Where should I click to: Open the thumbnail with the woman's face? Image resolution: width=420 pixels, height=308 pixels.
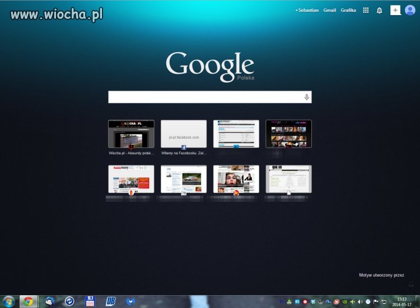pos(236,179)
